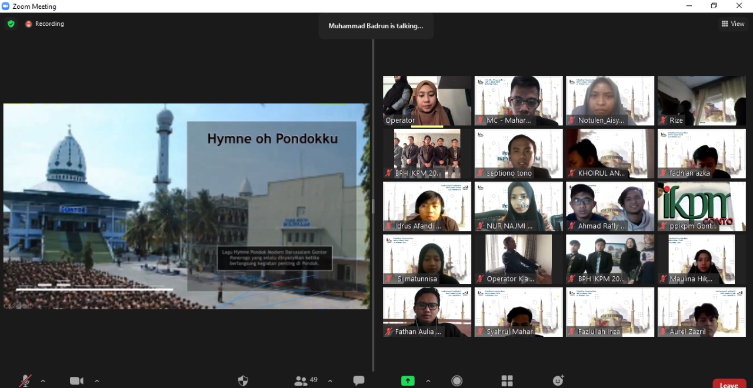
Task: Click the red Leave button
Action: pyautogui.click(x=729, y=384)
